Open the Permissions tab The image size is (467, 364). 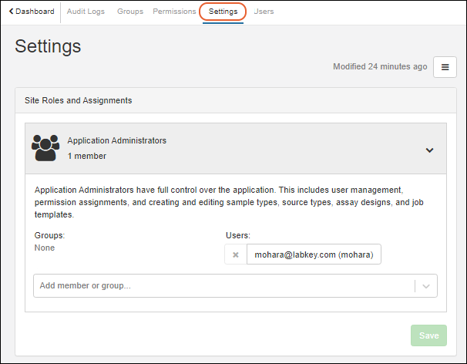pos(174,12)
